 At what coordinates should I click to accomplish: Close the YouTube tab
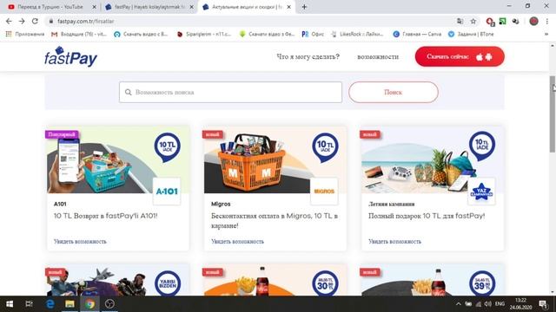[95, 7]
